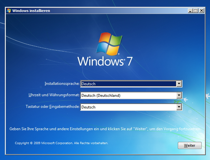This screenshot has height=160, width=210.
Task: Close the Windows installieren window
Action: pyautogui.click(x=202, y=11)
